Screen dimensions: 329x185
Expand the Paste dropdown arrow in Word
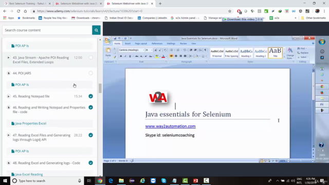[x=108, y=58]
